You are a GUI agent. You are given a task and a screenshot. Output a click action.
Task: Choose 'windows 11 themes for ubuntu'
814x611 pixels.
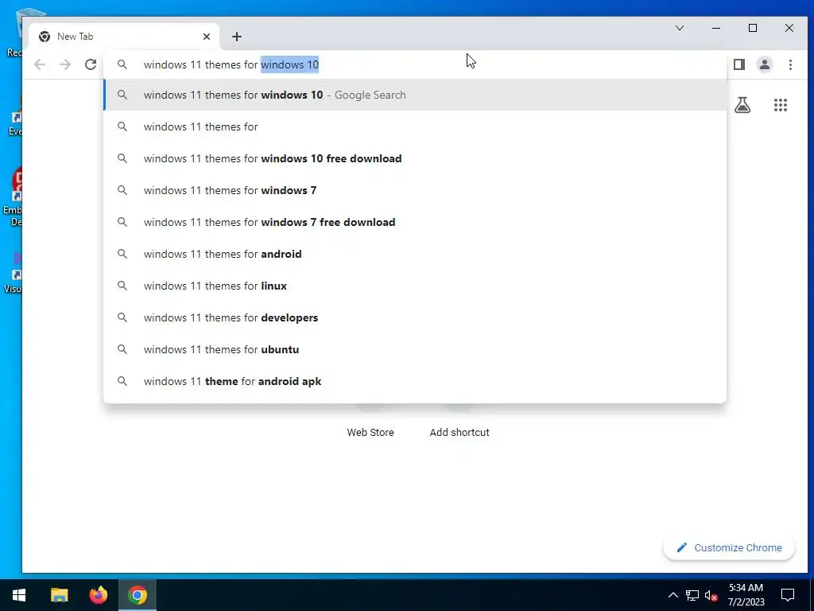click(x=415, y=349)
